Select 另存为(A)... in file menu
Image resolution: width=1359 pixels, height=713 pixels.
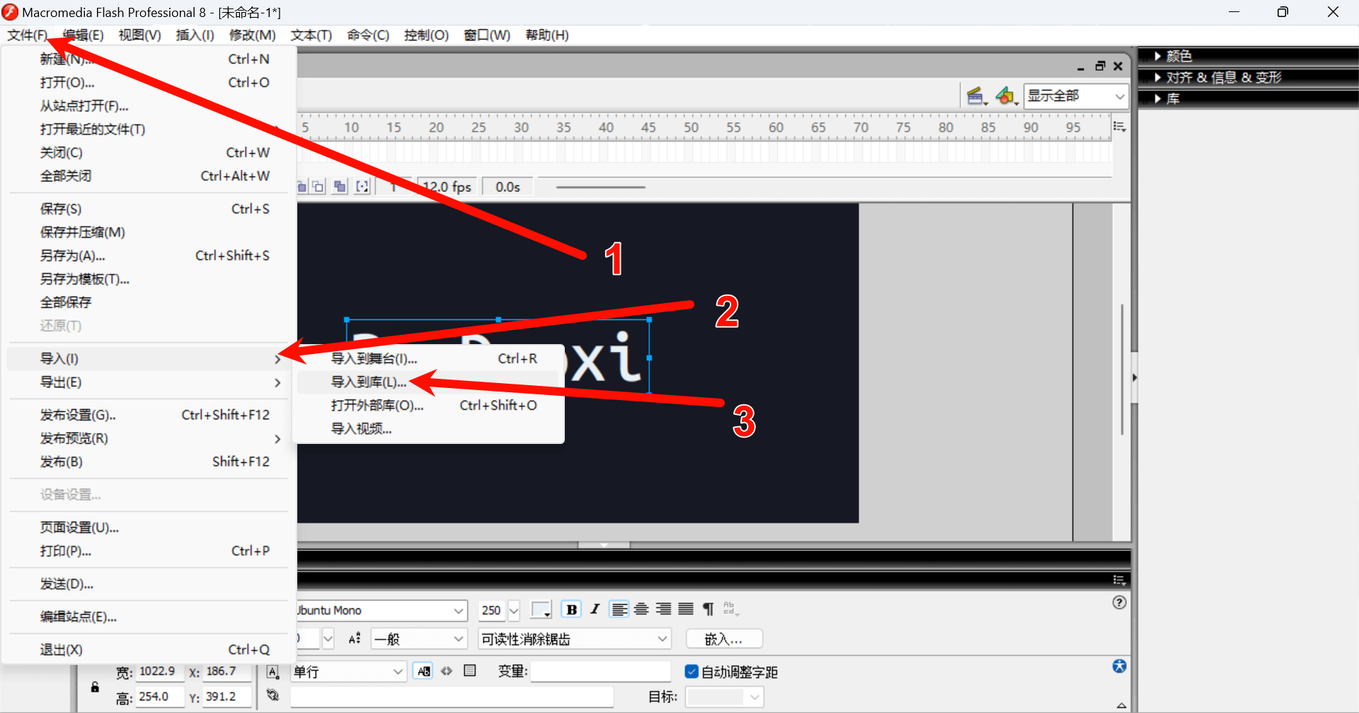point(149,256)
